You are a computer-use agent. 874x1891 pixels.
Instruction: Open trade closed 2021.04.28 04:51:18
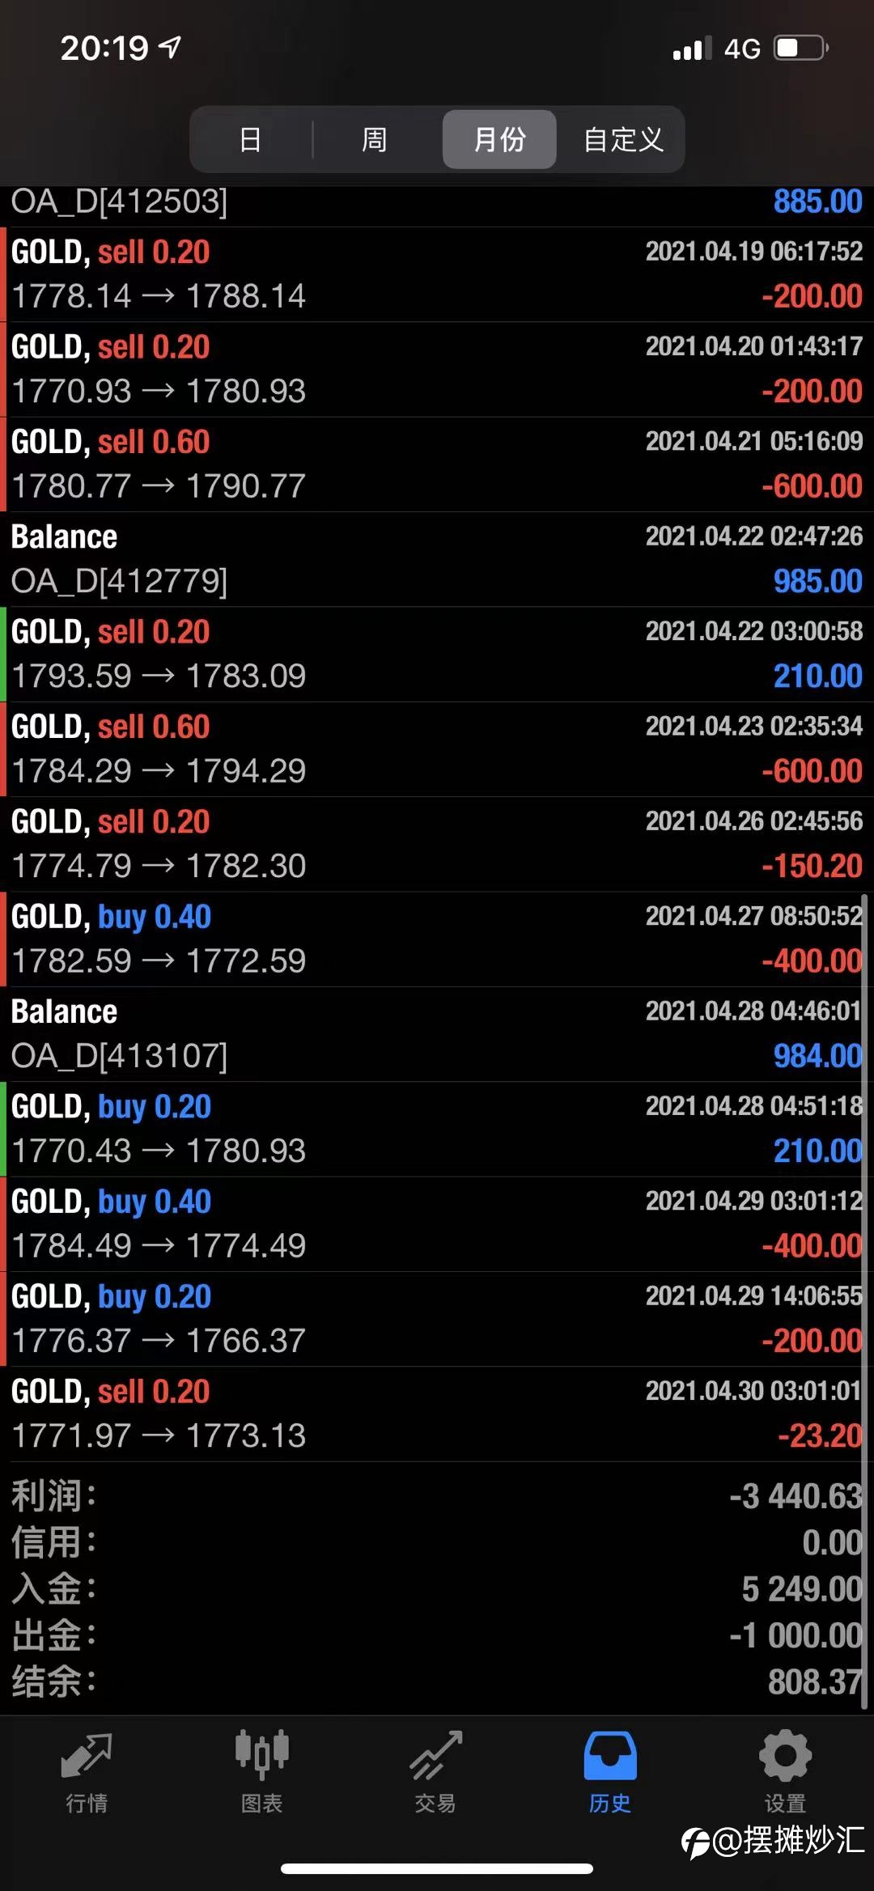click(437, 1129)
